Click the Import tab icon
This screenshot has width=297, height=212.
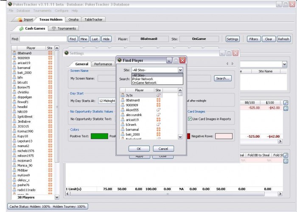(x=20, y=20)
